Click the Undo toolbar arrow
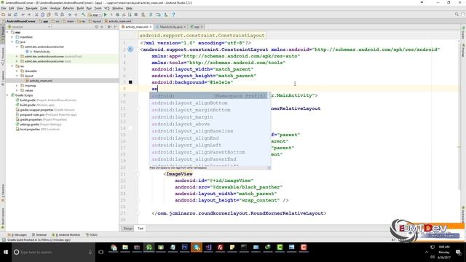 pyautogui.click(x=23, y=15)
